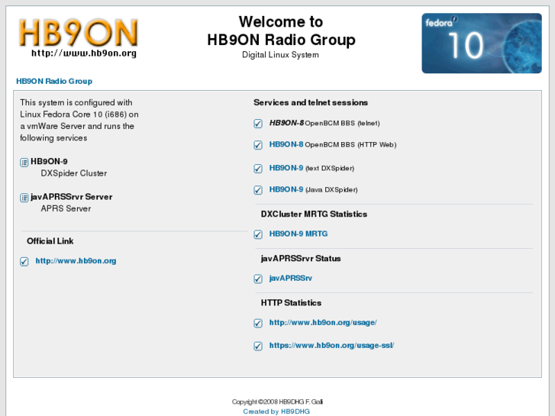Image resolution: width=555 pixels, height=416 pixels.
Task: Click the checkmark icon beside HB9ON-9 (text DXSpider)
Action: tap(258, 169)
